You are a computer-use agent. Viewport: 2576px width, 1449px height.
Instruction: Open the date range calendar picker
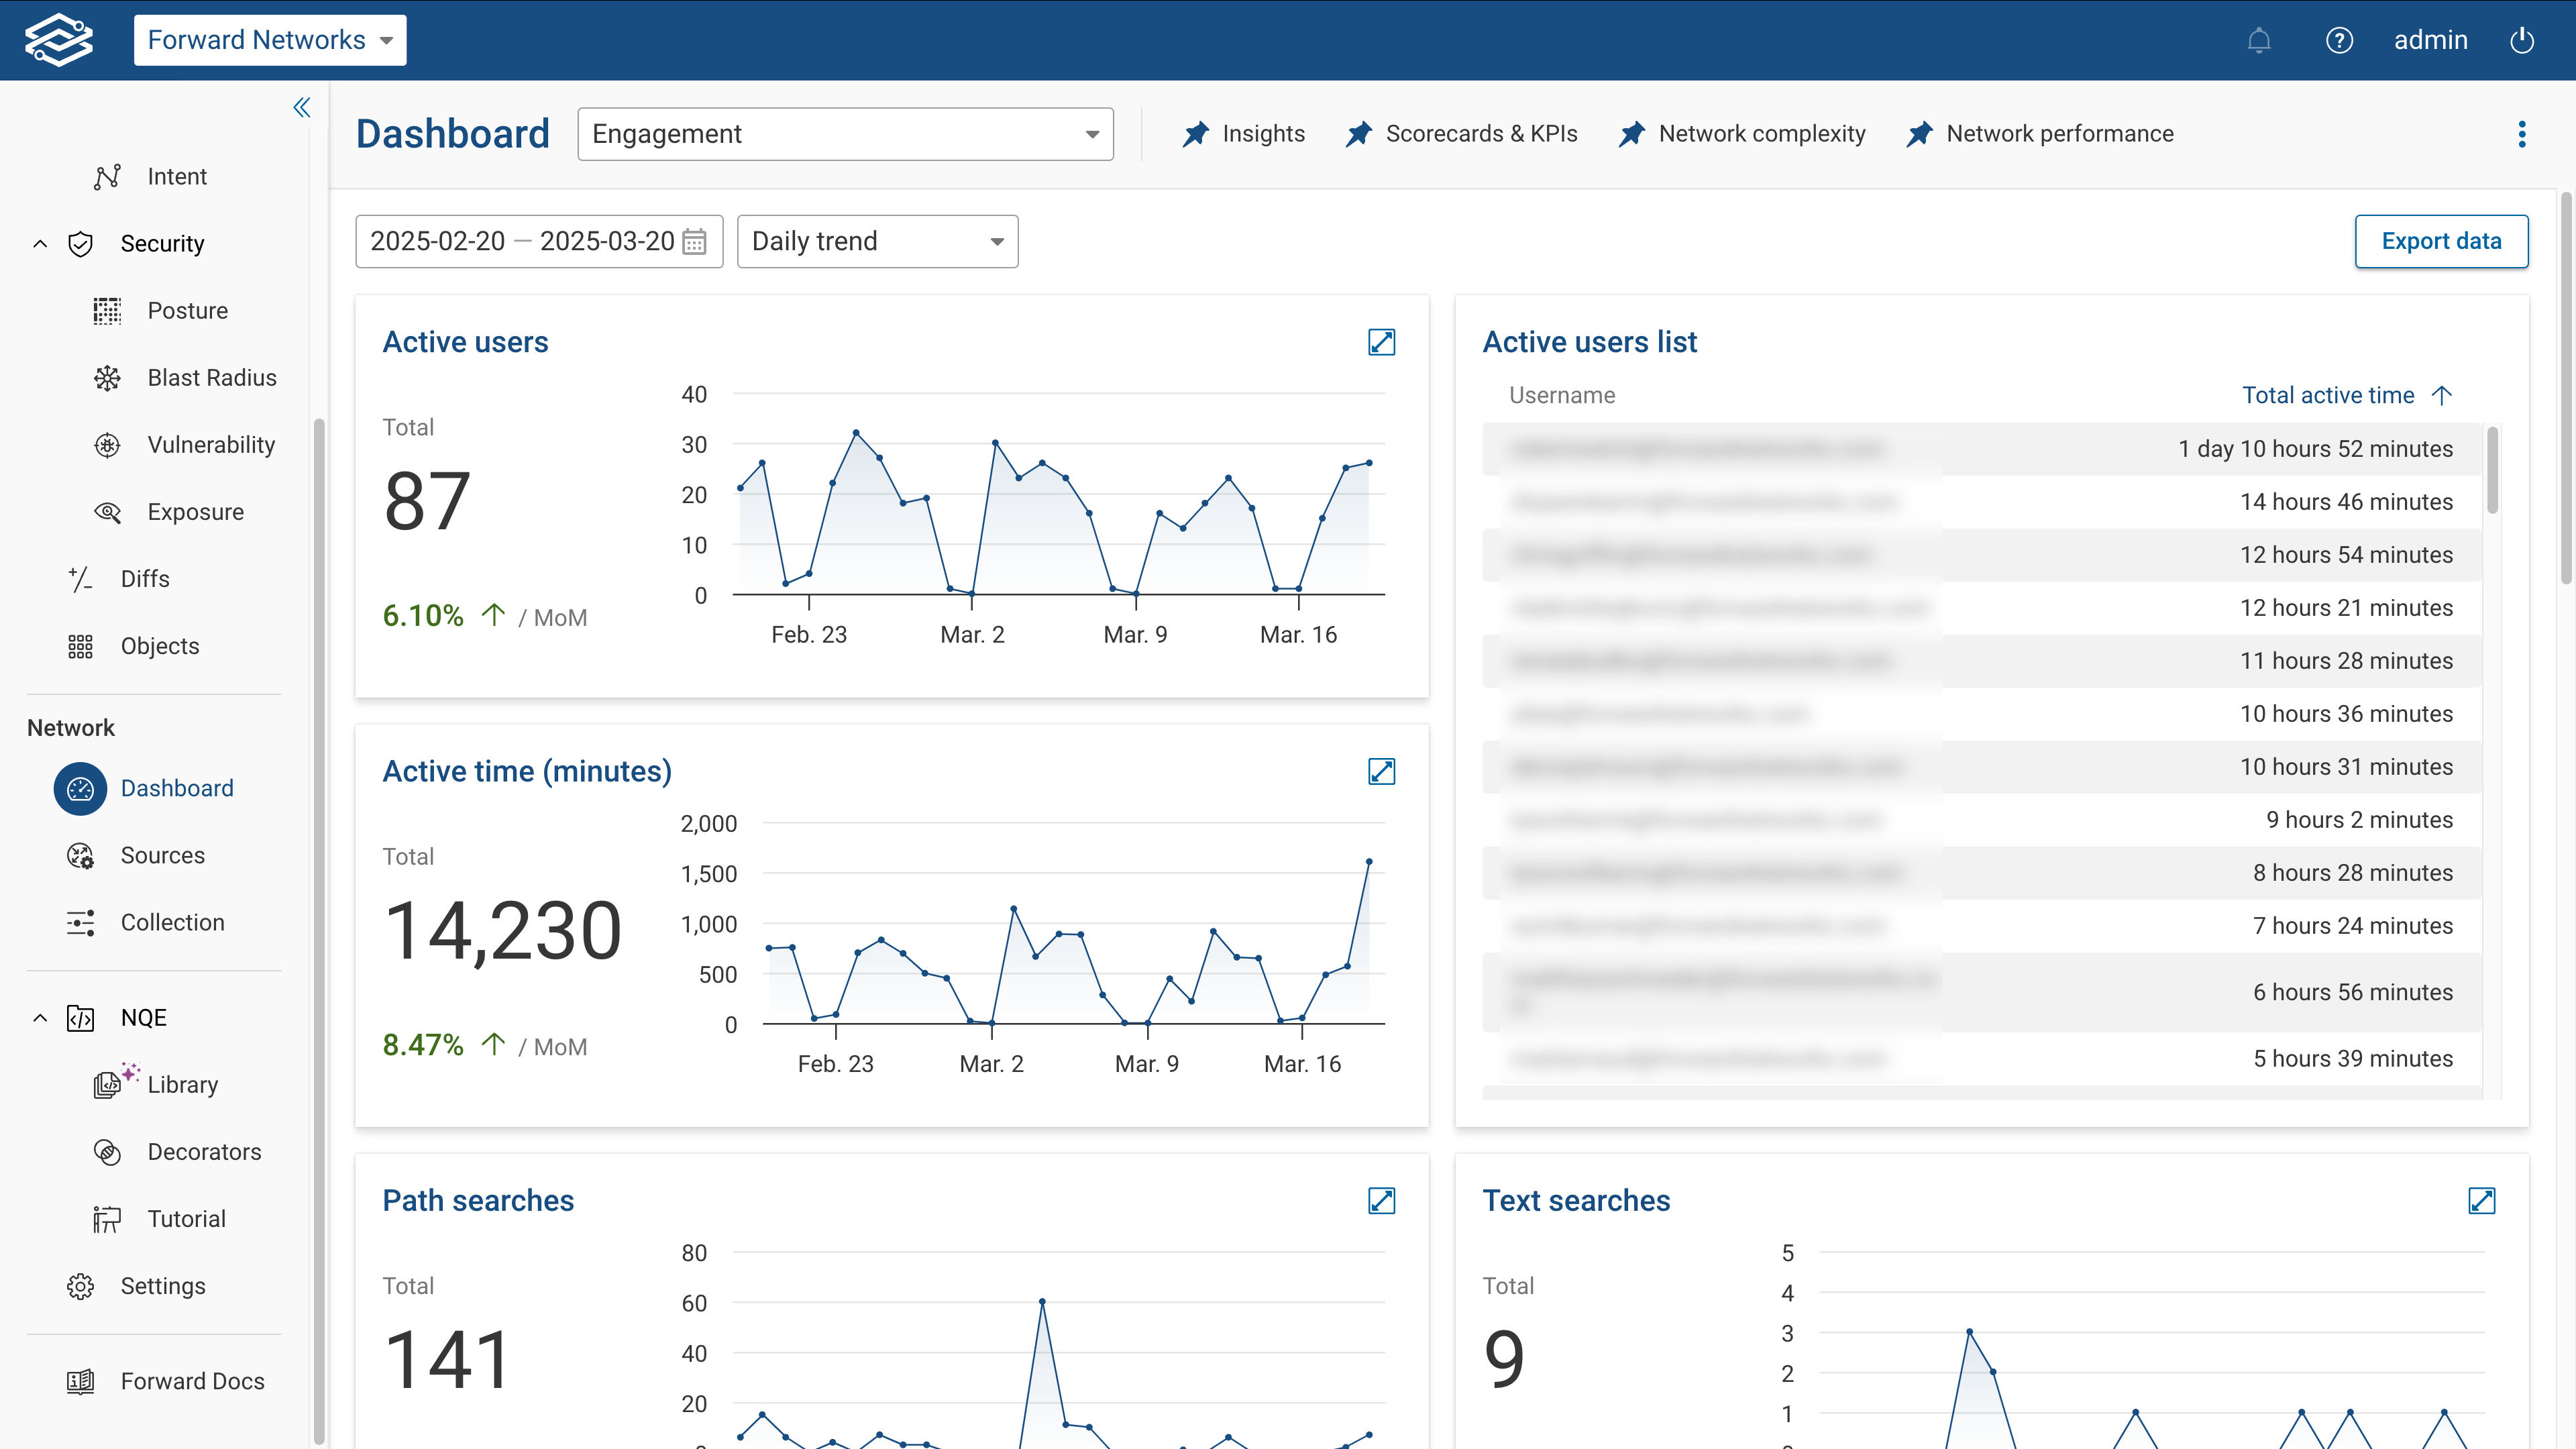tap(694, 241)
